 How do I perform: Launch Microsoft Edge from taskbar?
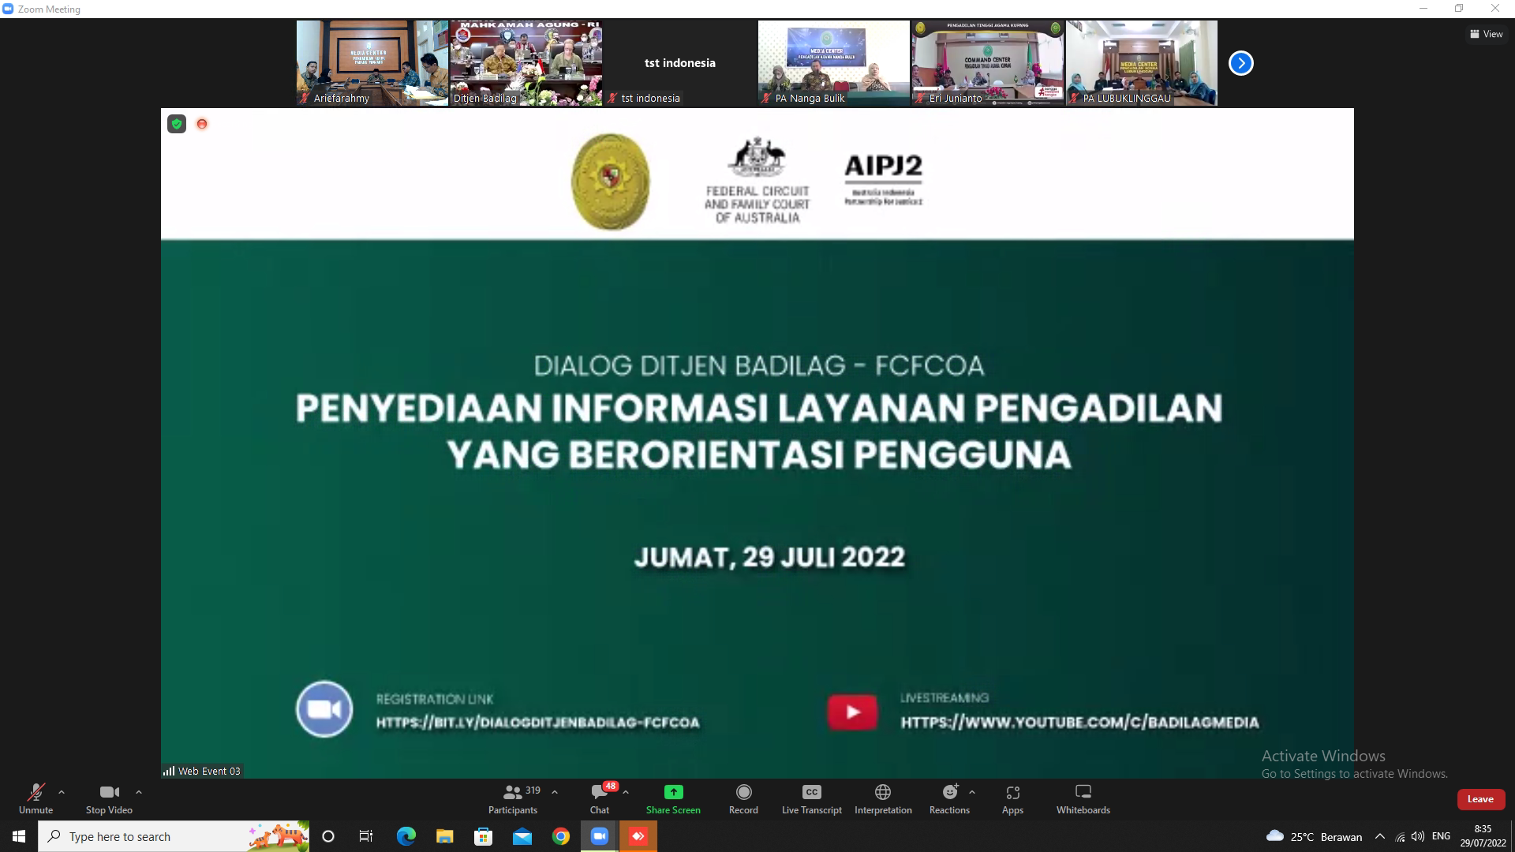(406, 836)
